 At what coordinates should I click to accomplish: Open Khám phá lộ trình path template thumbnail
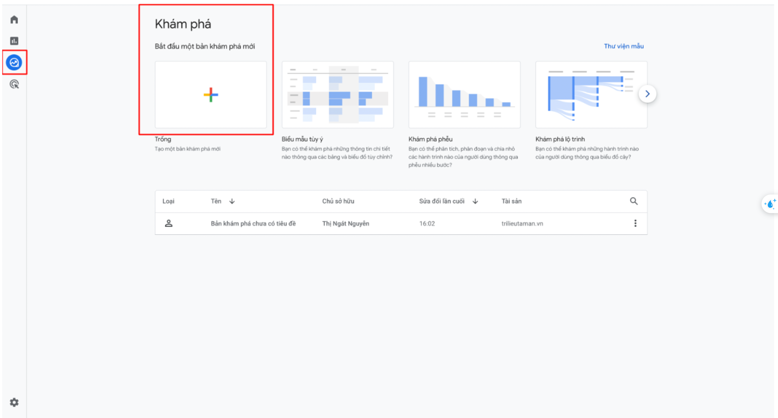pos(591,95)
